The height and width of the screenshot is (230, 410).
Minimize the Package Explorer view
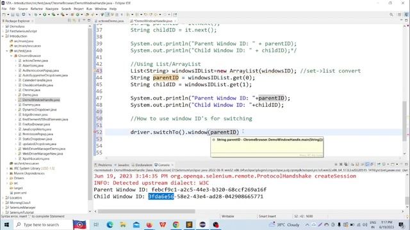84,20
